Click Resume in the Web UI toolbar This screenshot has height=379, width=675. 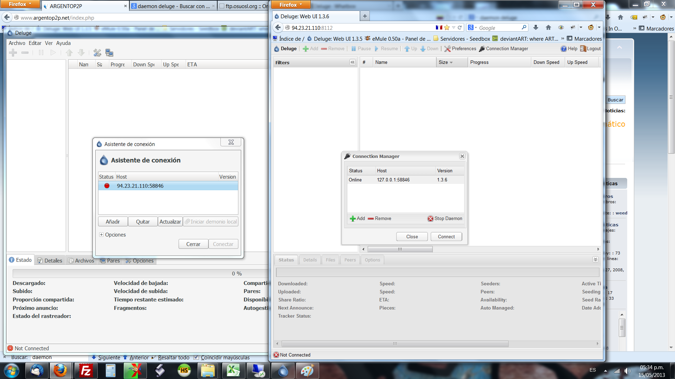pos(386,49)
